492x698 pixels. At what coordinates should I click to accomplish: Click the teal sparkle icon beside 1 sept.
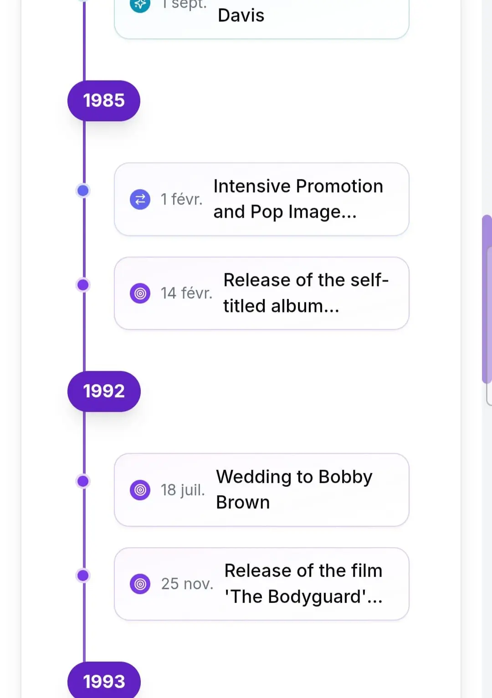[140, 5]
